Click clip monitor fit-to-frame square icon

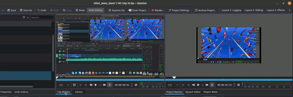74,85
